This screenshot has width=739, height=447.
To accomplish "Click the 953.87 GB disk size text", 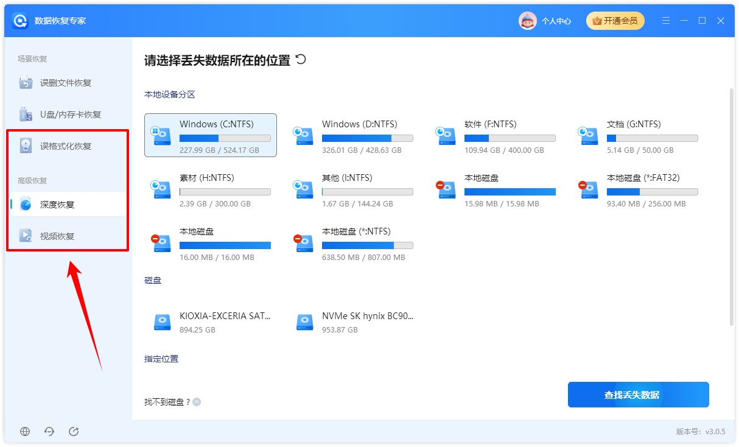I will [340, 329].
